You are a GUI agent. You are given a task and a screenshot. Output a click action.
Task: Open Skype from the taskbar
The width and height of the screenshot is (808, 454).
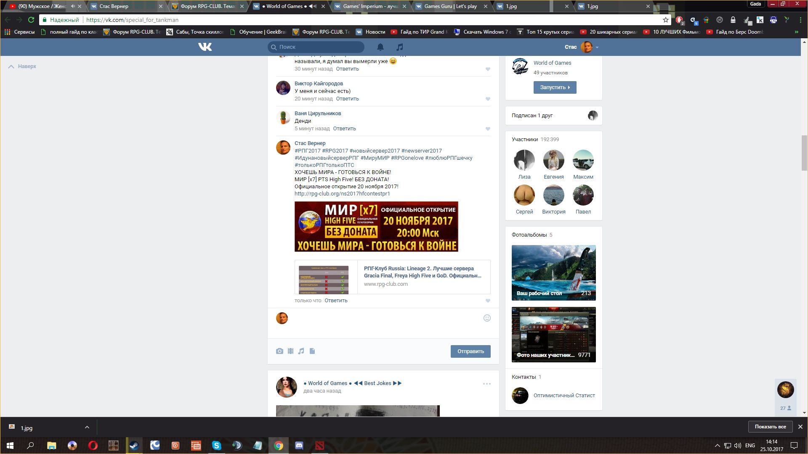click(216, 446)
